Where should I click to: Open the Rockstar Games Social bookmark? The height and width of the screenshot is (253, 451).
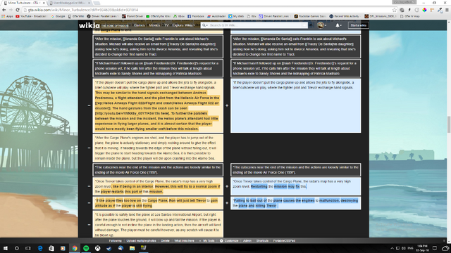tap(310, 16)
